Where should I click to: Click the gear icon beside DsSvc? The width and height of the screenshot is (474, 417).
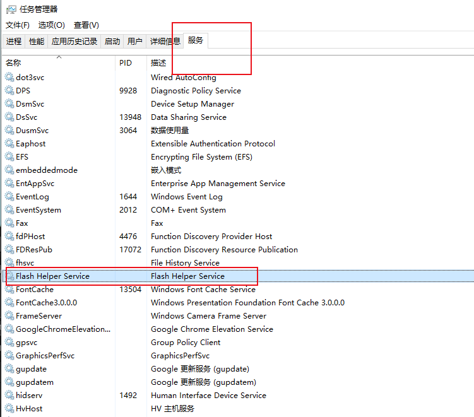pyautogui.click(x=9, y=117)
